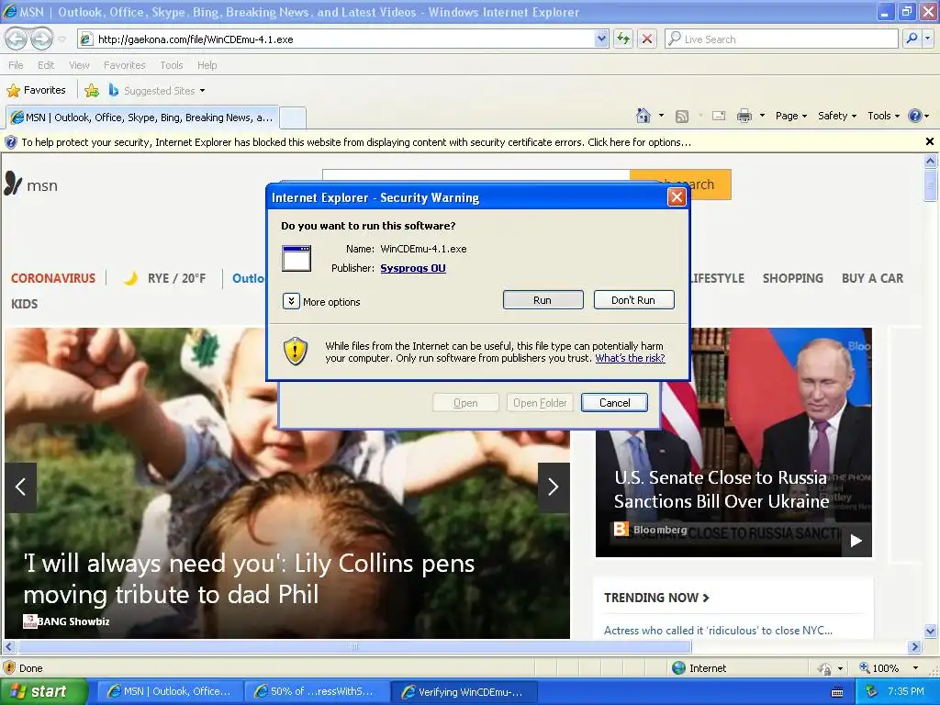The width and height of the screenshot is (940, 705).
Task: Open the zoom level dropdown arrow
Action: pos(915,668)
